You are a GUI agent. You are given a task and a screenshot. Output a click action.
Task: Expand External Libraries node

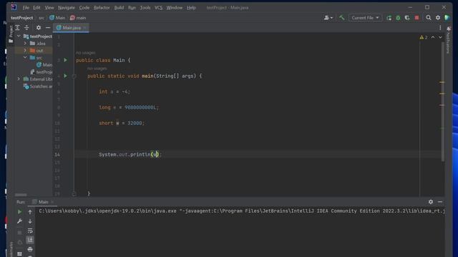19,79
